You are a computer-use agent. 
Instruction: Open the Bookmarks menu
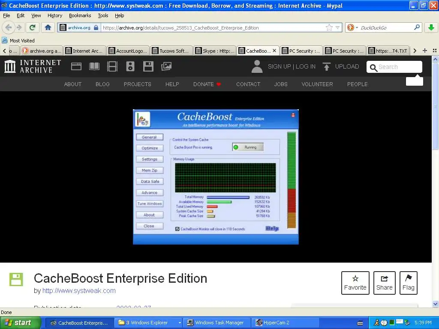tap(80, 15)
